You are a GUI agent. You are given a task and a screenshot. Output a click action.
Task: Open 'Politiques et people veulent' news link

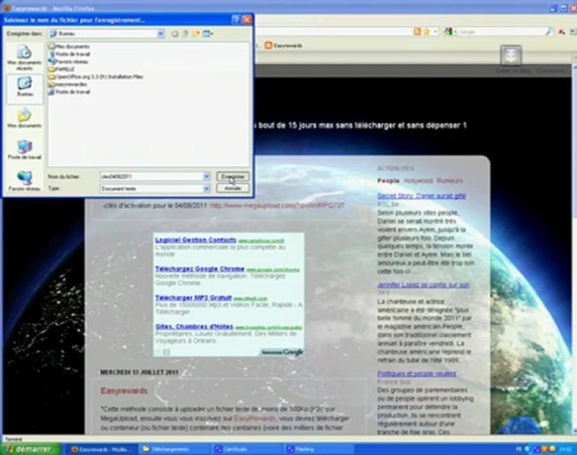[x=417, y=373]
